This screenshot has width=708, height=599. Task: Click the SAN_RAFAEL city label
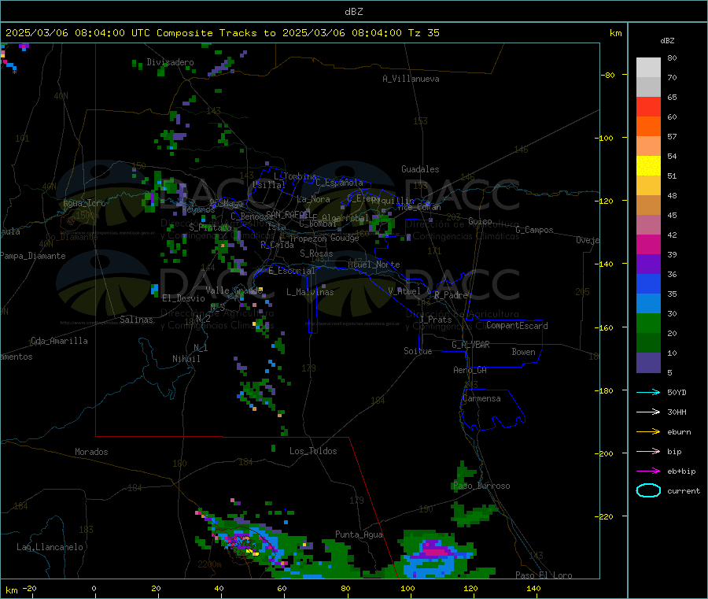(x=288, y=214)
